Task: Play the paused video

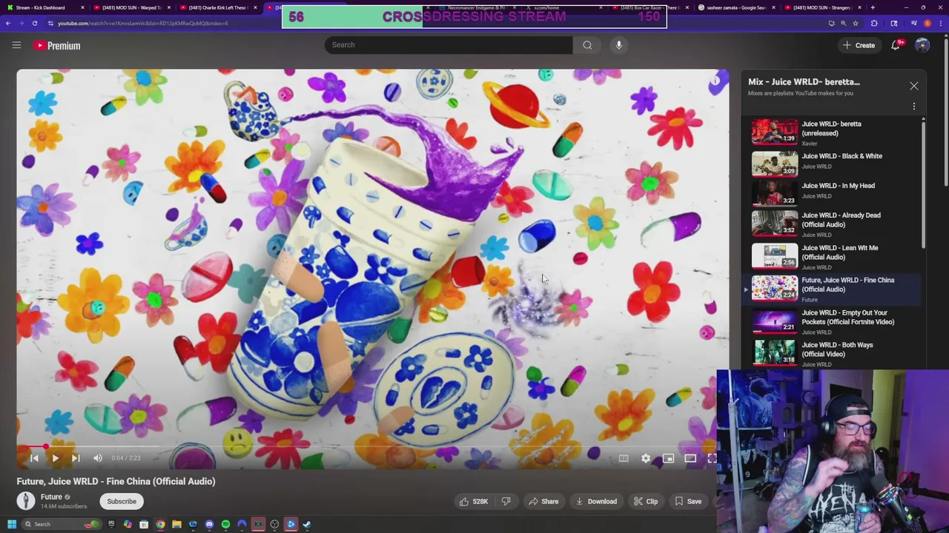Action: click(x=55, y=458)
